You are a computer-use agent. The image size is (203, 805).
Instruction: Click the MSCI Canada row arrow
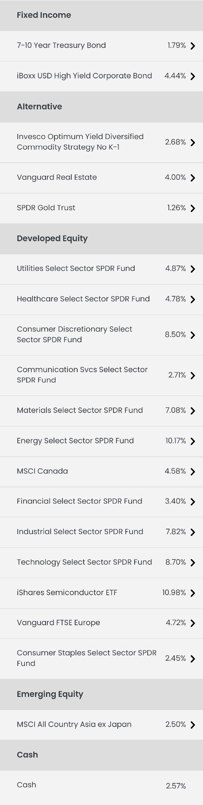pos(193,471)
